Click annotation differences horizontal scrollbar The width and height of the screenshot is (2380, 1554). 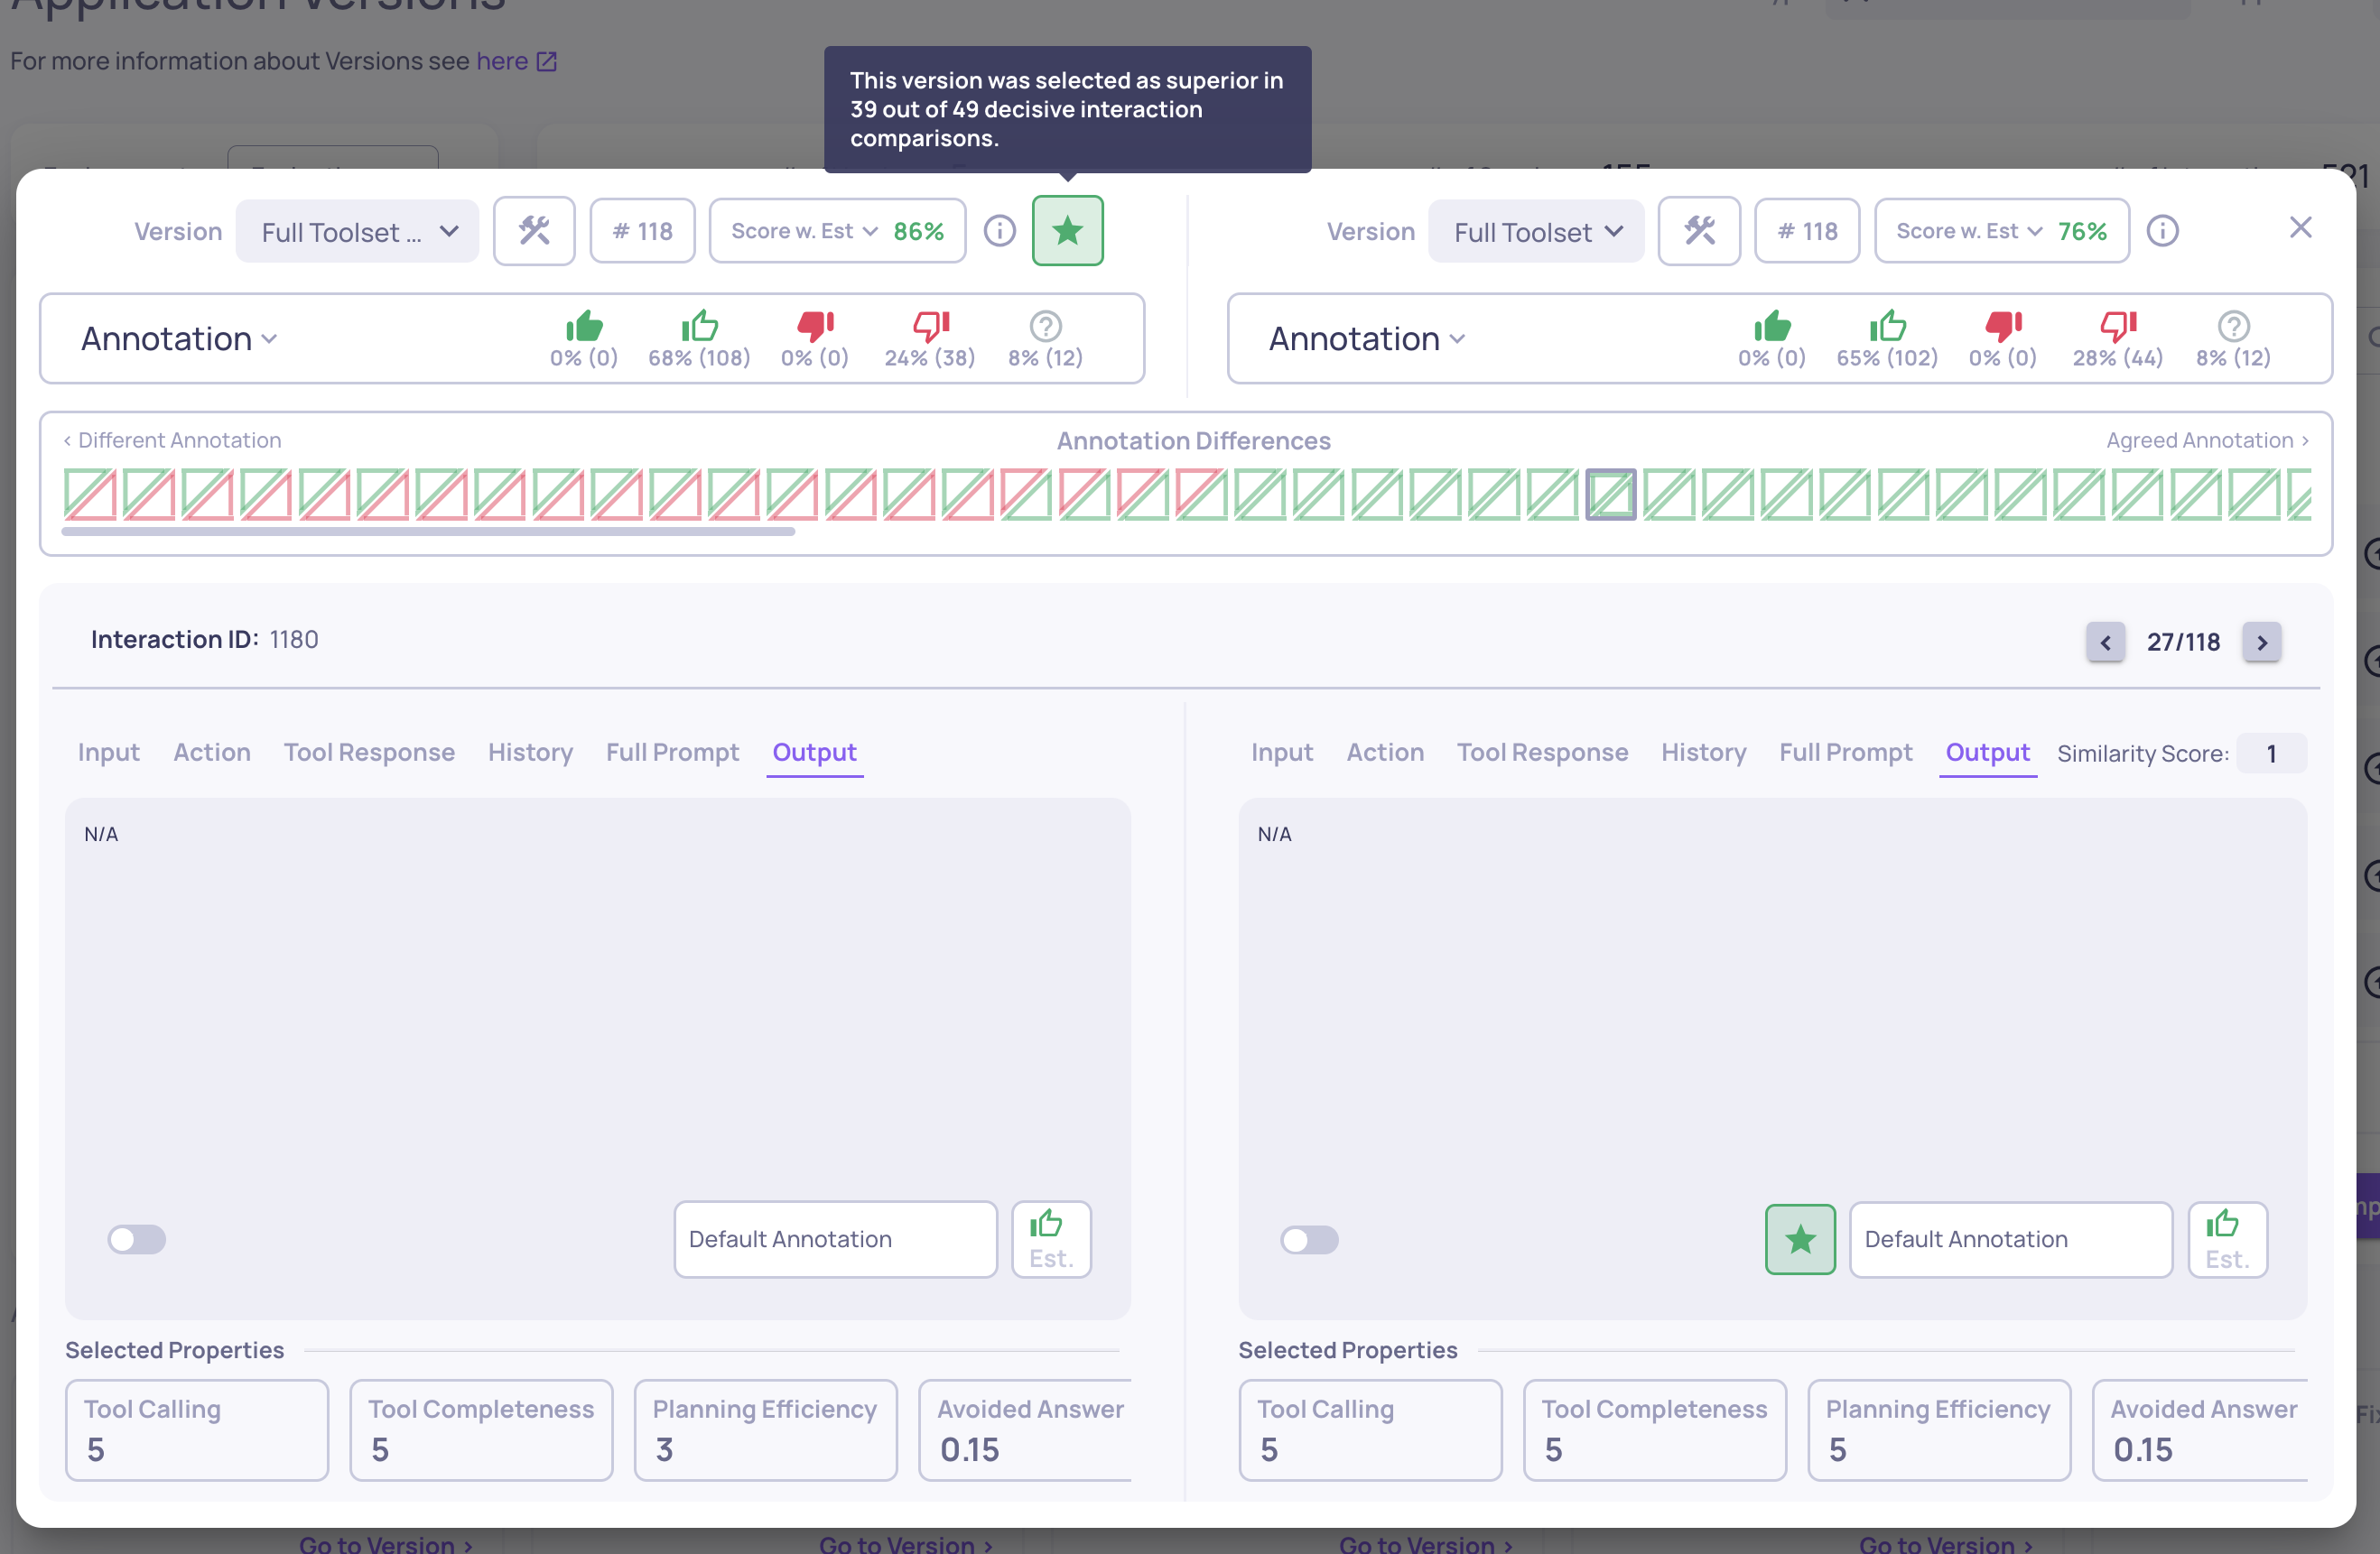[x=428, y=532]
